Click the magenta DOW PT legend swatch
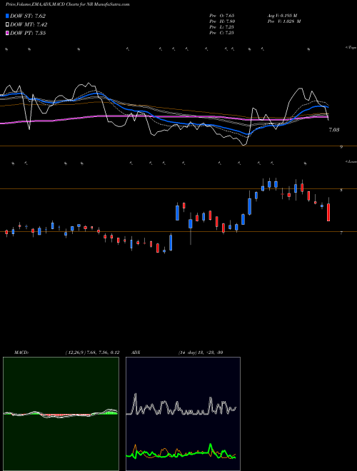The width and height of the screenshot is (357, 471). click(7, 33)
